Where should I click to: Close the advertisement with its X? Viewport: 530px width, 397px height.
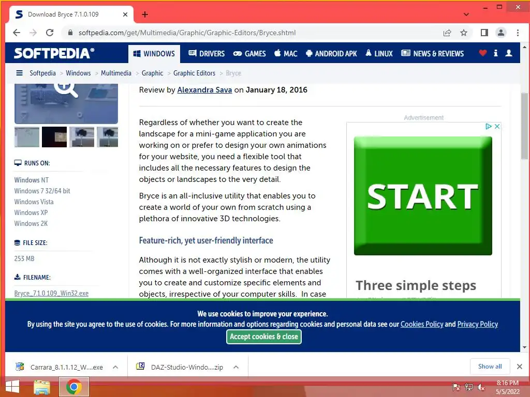click(x=497, y=126)
